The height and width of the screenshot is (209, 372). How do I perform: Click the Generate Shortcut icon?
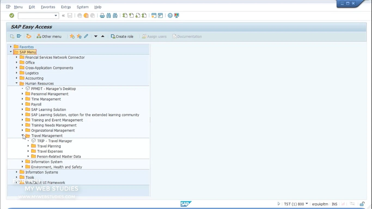click(160, 16)
